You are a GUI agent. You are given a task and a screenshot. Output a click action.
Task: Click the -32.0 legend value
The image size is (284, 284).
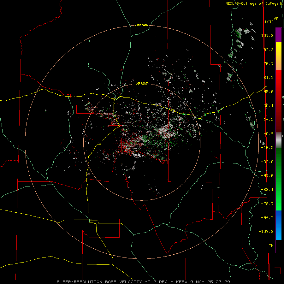click(x=267, y=162)
